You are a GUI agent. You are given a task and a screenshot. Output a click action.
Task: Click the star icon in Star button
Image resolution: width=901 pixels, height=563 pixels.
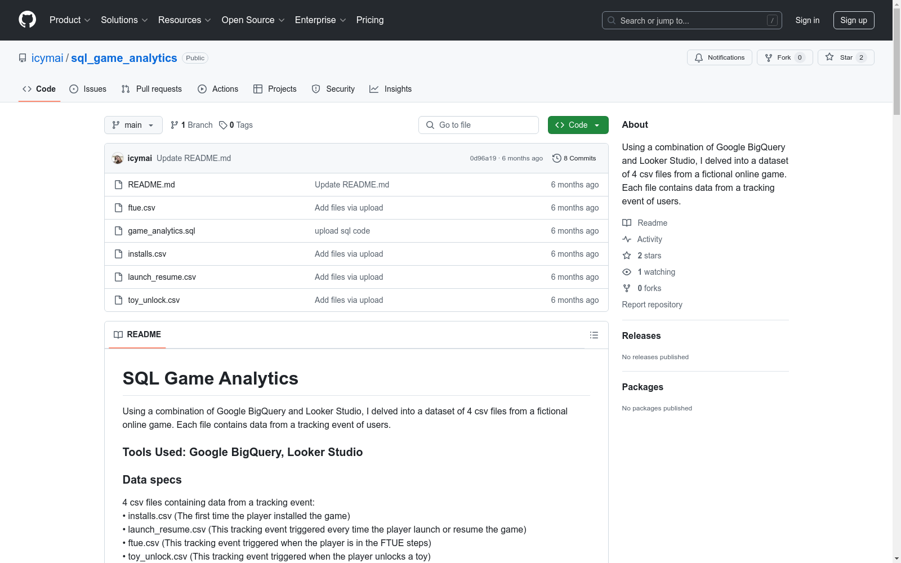coord(829,57)
